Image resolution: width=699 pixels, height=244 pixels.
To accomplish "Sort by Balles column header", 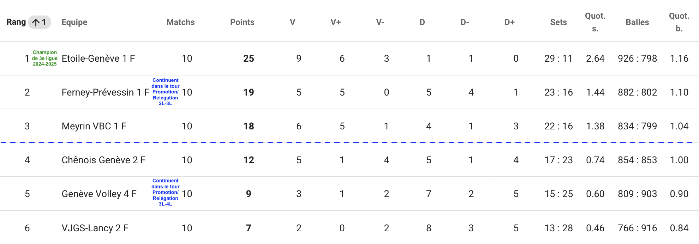I will coord(638,22).
